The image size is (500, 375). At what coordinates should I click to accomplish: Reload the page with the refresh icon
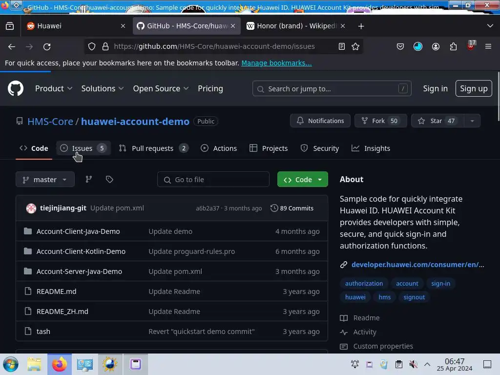(47, 46)
